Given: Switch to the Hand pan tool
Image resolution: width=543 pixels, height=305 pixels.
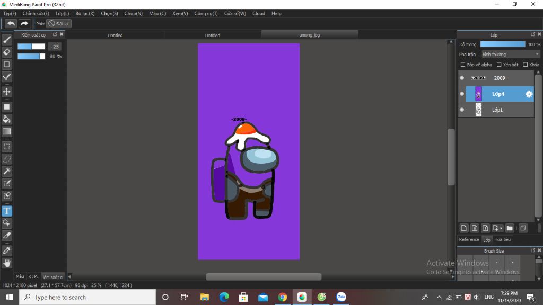Looking at the screenshot, I should pos(7,263).
